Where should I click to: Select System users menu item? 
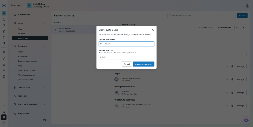(30, 38)
